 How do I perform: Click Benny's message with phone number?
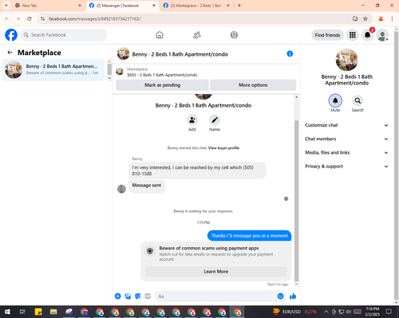coord(197,171)
